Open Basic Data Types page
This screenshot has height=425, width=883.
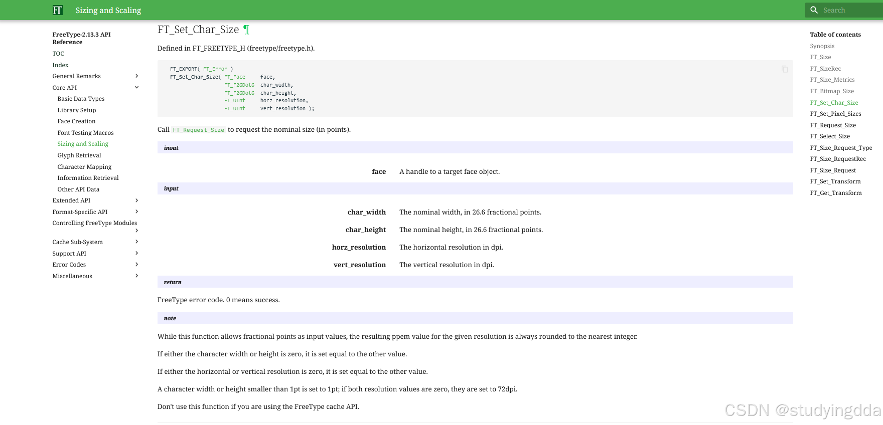pos(81,99)
